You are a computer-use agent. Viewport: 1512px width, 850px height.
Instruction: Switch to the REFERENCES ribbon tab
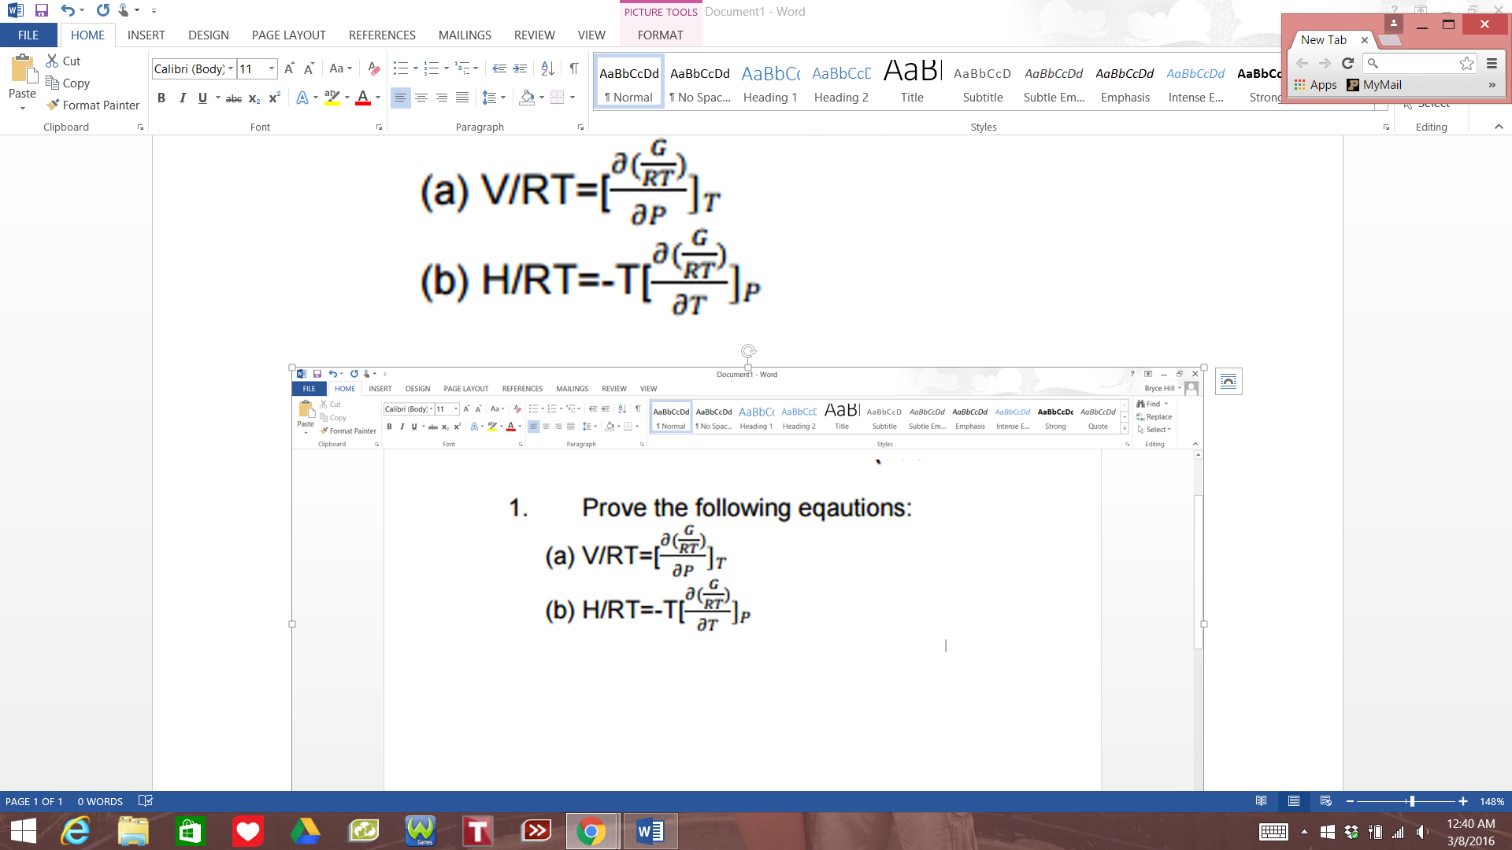(x=382, y=35)
